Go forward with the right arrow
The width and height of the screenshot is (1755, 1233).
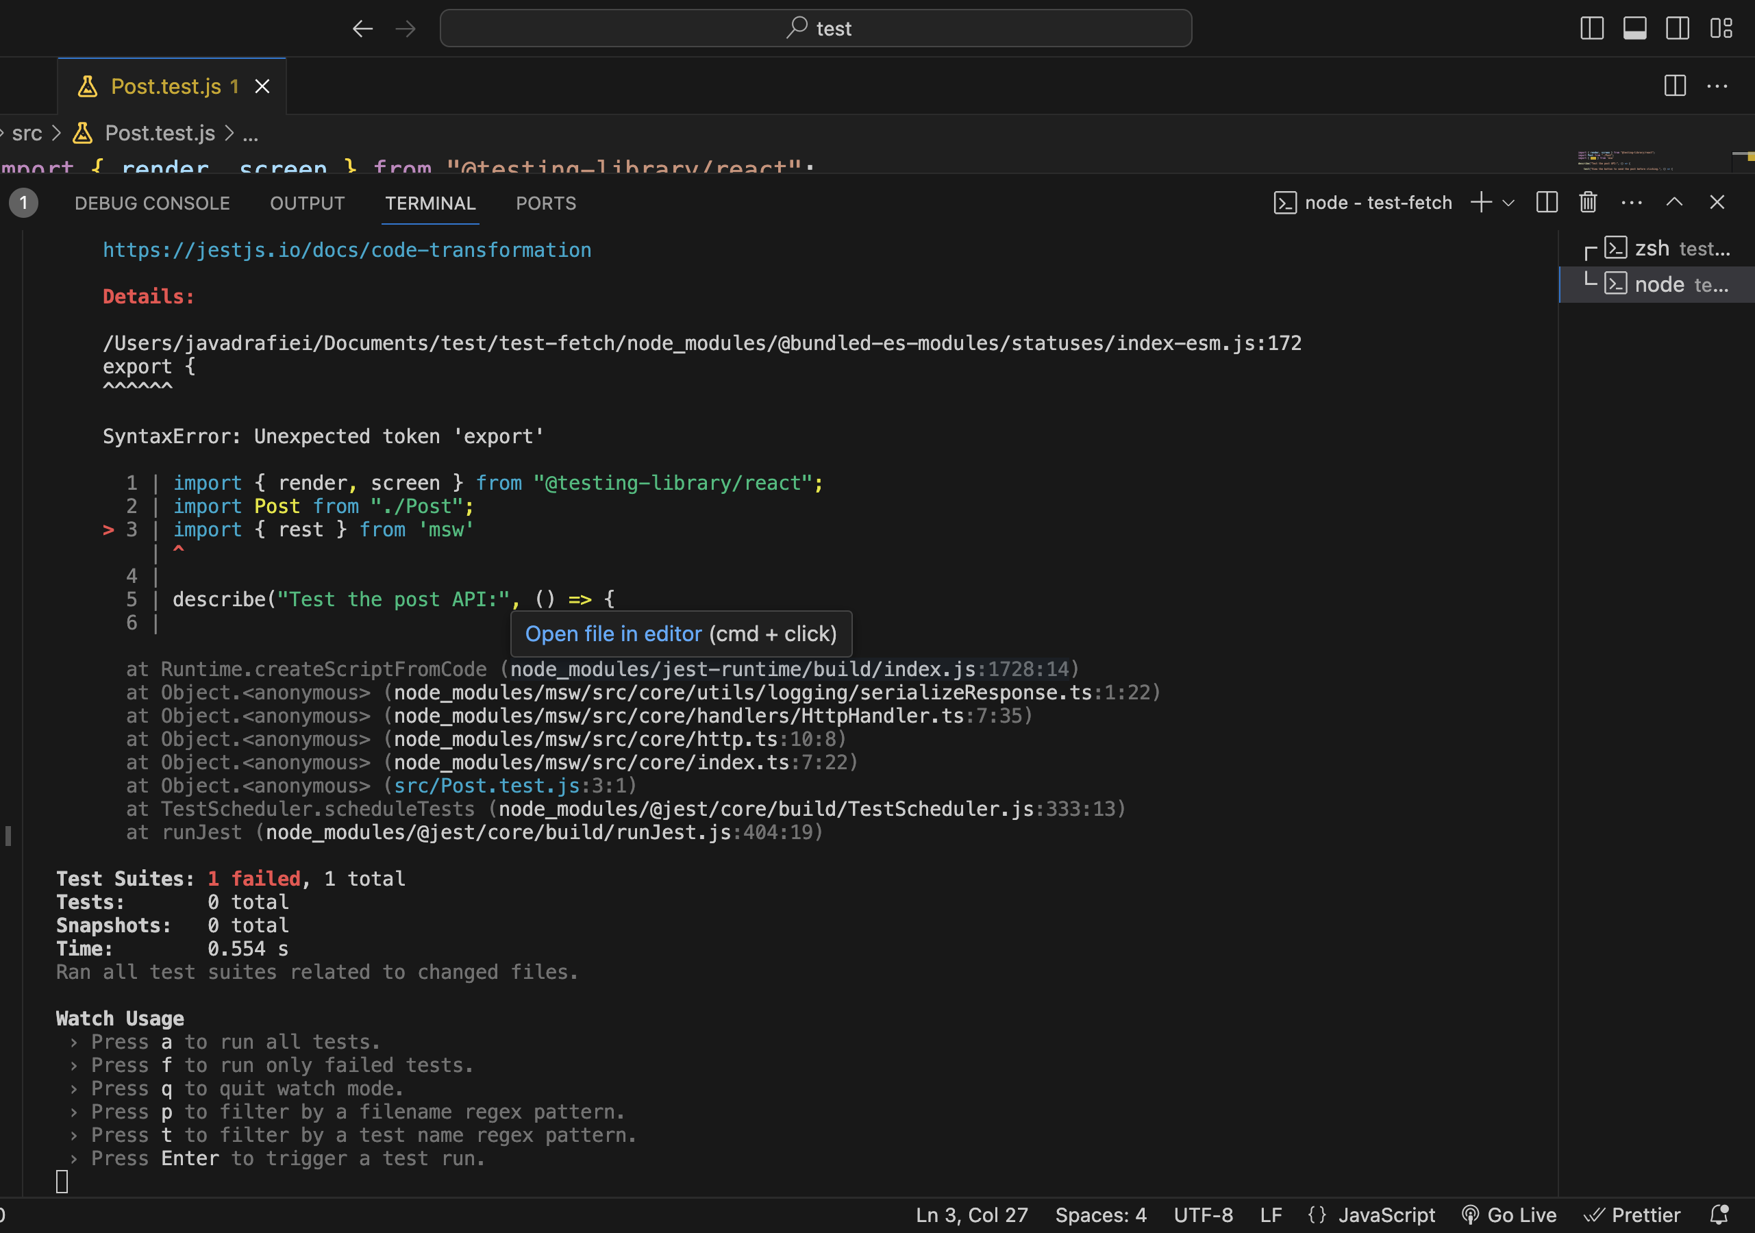405,29
